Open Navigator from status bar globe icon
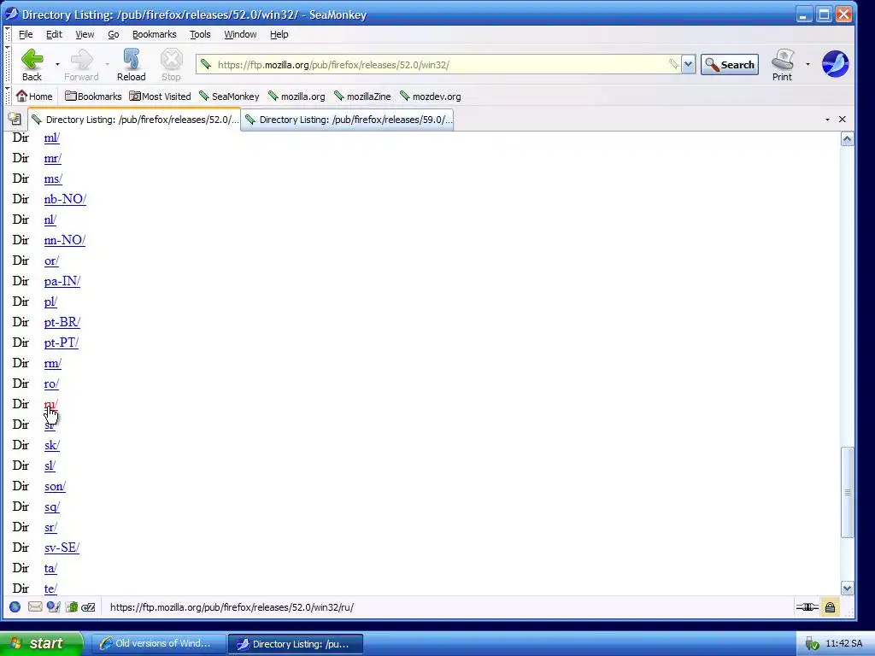875x656 pixels. pyautogui.click(x=15, y=607)
